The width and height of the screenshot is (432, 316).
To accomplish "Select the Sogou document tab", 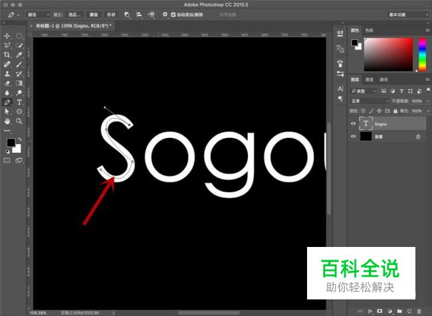I will tap(73, 26).
